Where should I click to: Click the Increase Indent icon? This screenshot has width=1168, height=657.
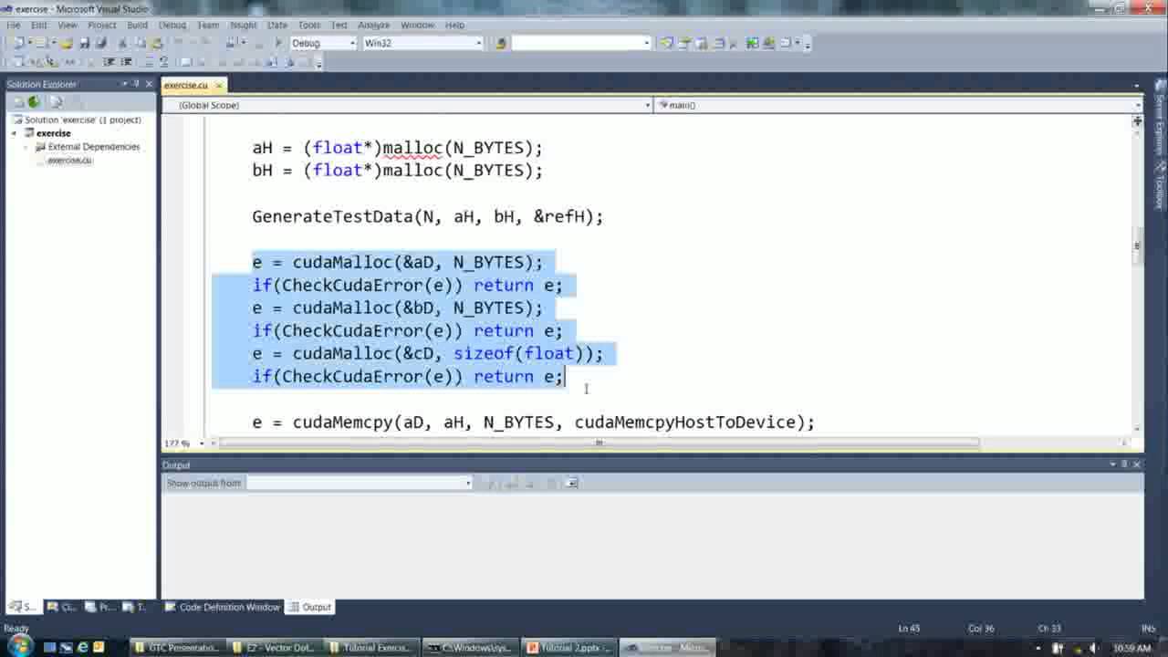point(126,62)
